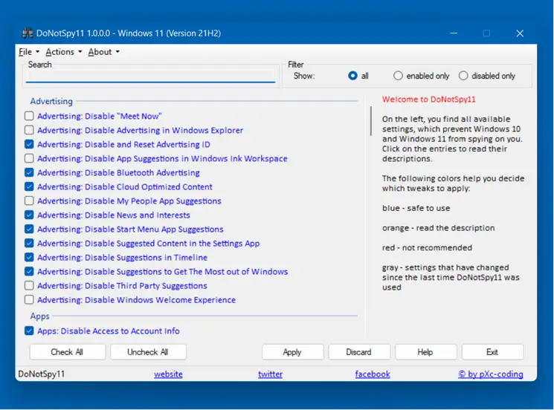
Task: Check Disable Windows Welcome Experience checkbox
Action: 29,299
